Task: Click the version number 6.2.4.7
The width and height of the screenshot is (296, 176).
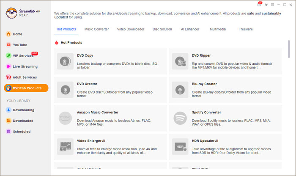Action: tap(23, 15)
